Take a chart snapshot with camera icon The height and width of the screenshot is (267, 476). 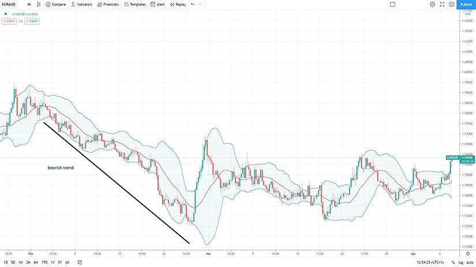tap(452, 4)
